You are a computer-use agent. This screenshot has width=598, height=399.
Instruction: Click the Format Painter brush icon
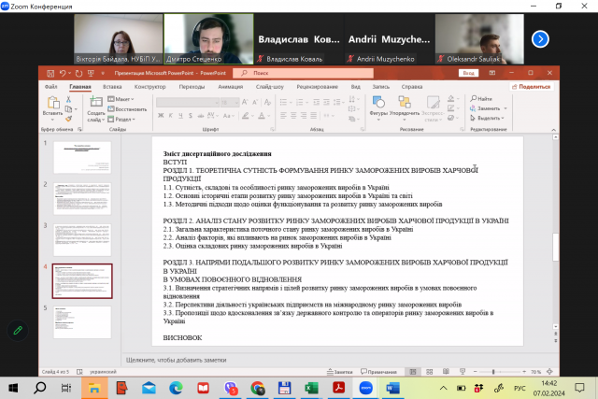(68, 119)
